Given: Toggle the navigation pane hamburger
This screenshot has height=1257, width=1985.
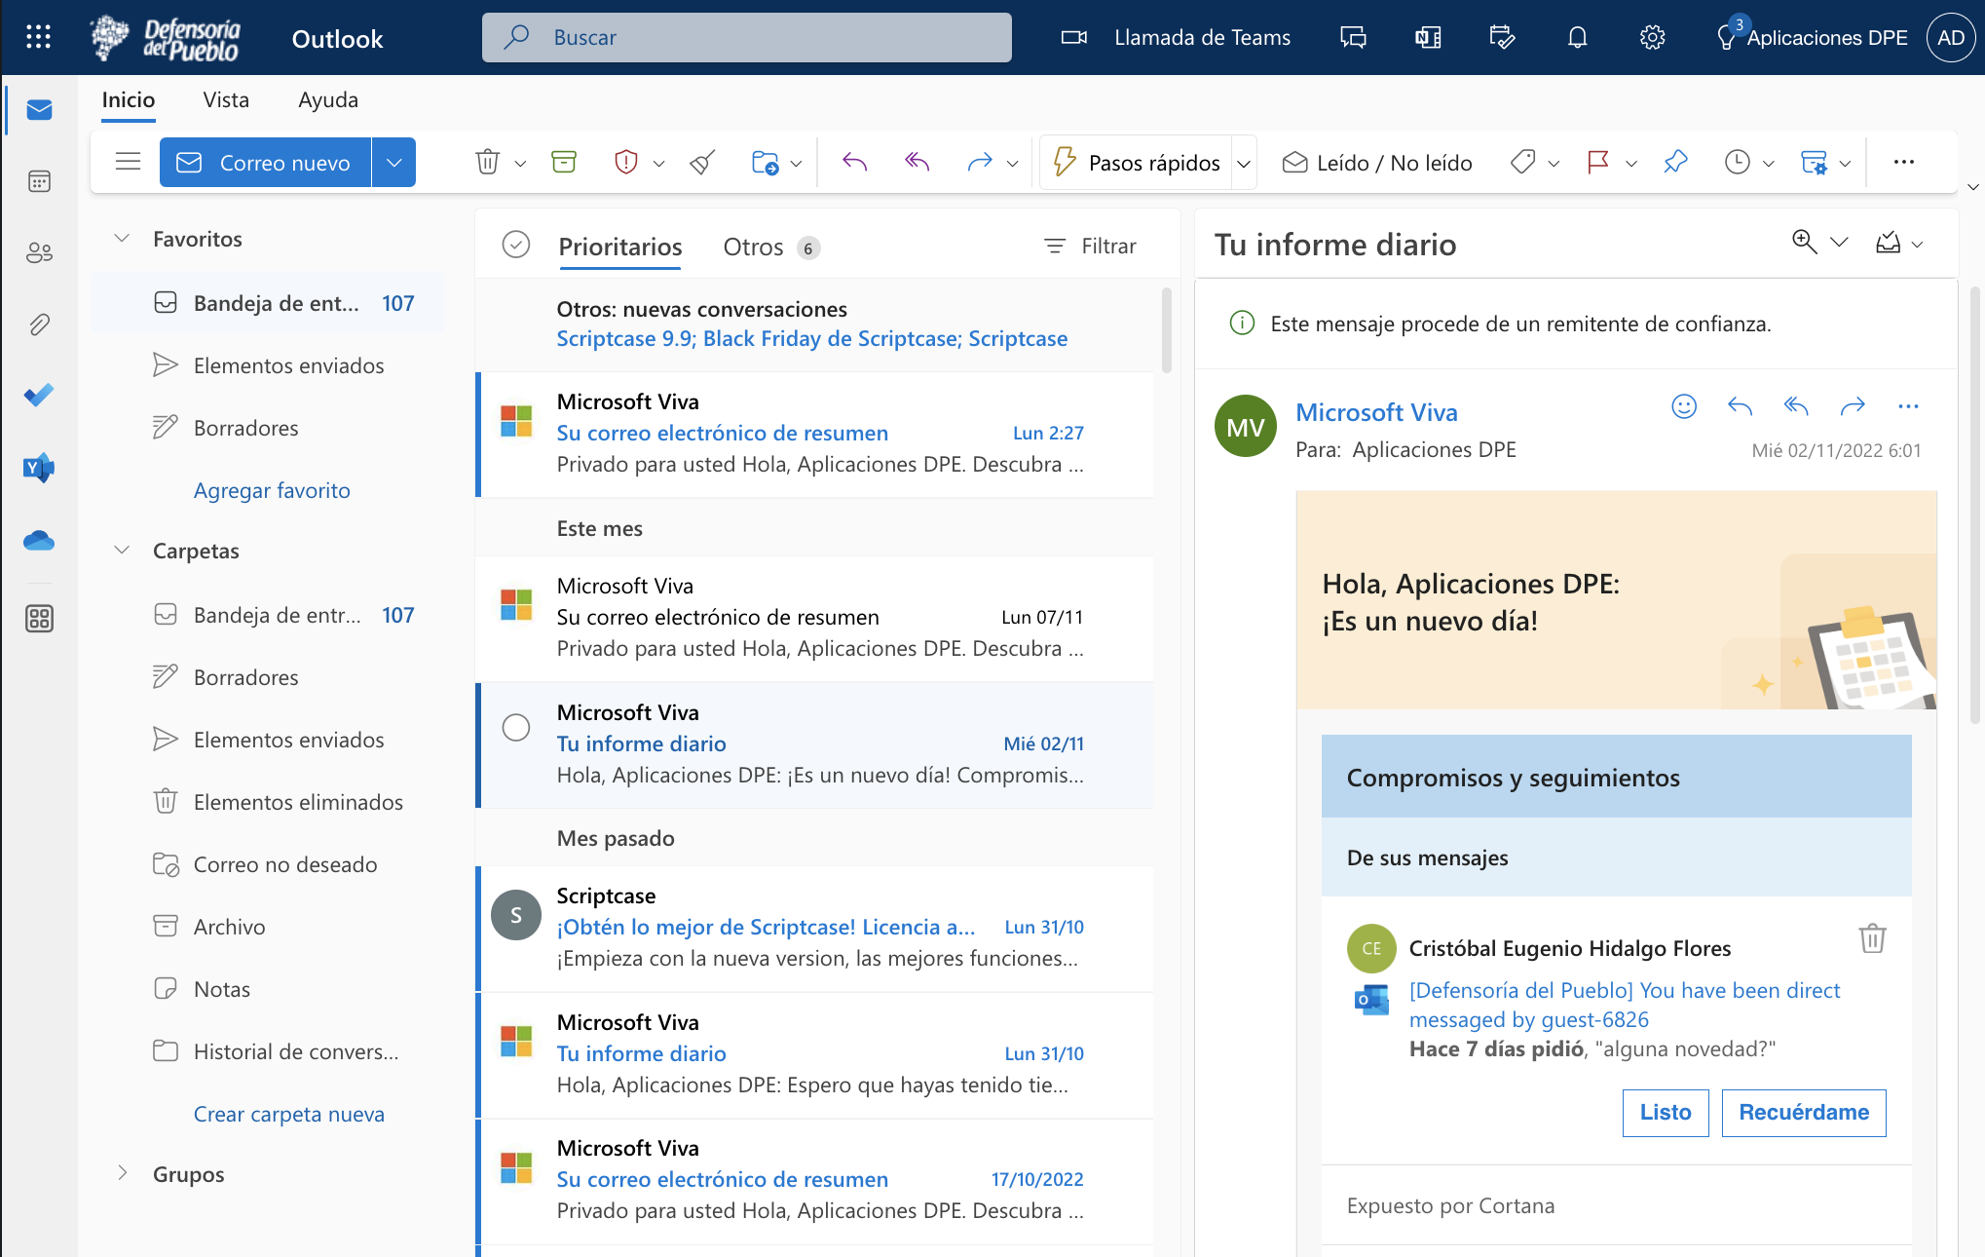Looking at the screenshot, I should coord(129,162).
